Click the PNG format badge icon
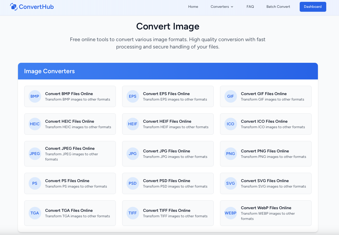339x235 pixels. [231, 154]
